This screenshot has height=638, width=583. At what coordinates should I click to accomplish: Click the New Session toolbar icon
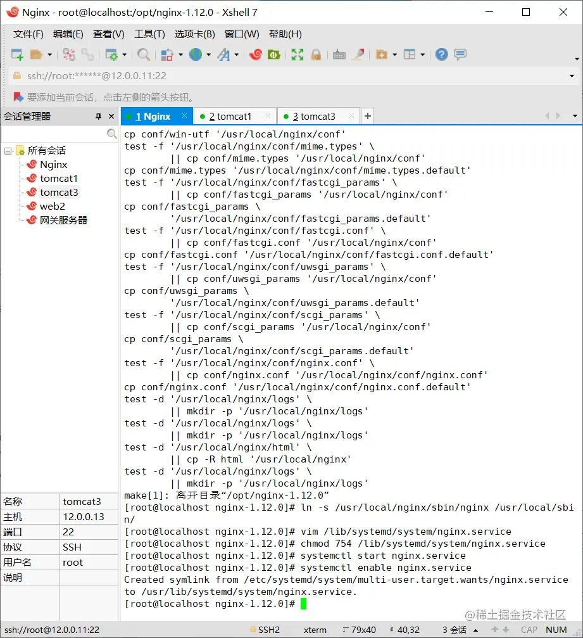point(17,54)
